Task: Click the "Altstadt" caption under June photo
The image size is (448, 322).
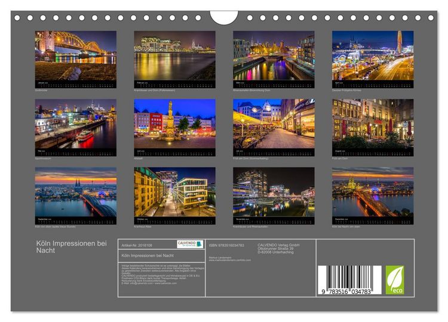Action: (139, 158)
